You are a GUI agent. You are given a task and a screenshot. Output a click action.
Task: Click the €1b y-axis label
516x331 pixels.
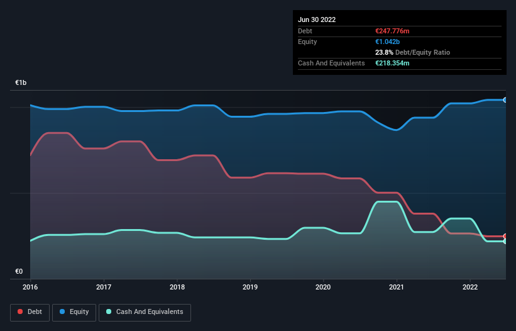click(21, 82)
